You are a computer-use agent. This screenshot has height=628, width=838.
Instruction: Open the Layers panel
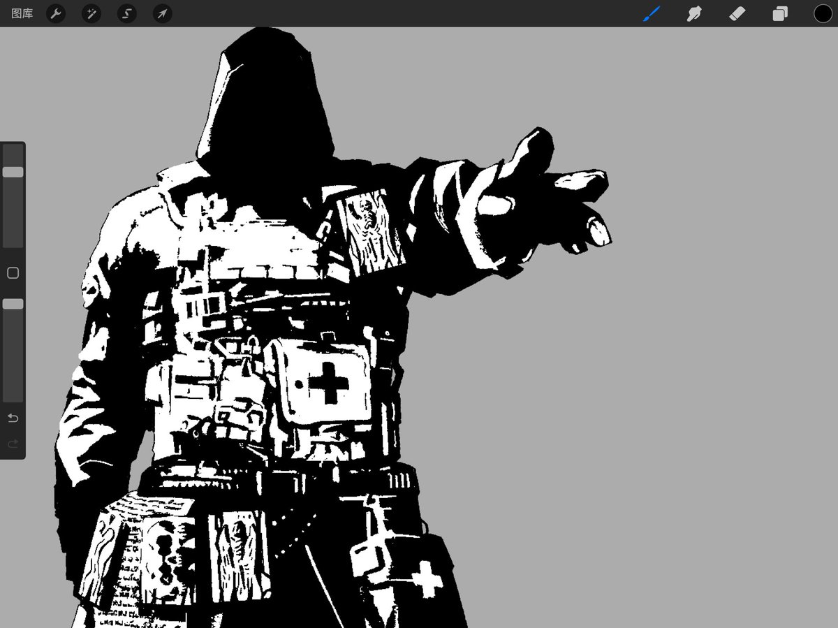(780, 13)
